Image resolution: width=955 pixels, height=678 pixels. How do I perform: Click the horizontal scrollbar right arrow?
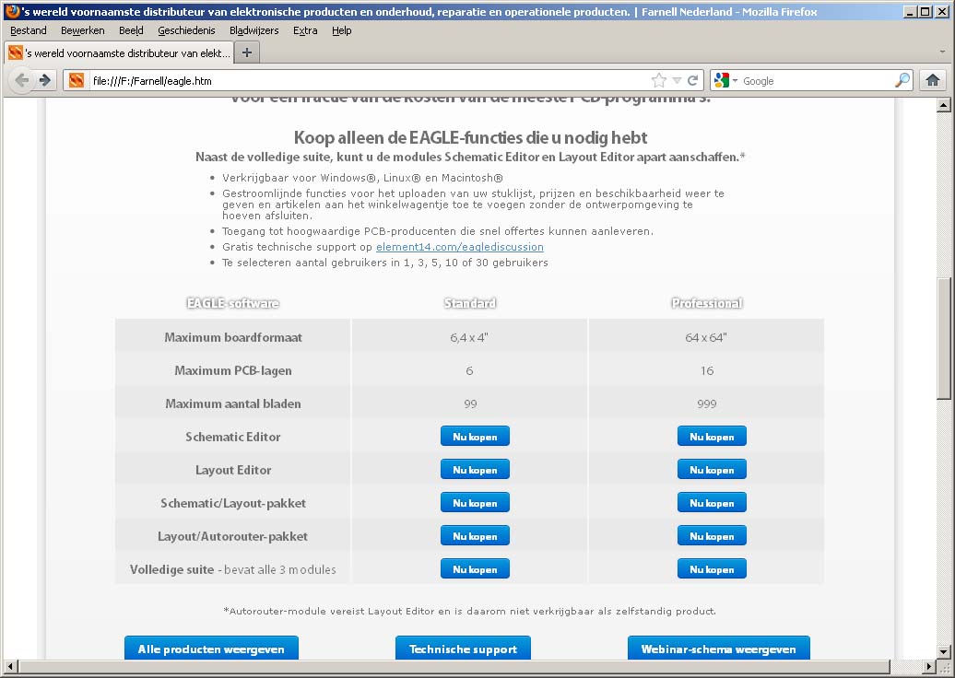pyautogui.click(x=929, y=666)
